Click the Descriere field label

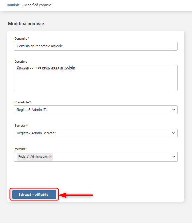pyautogui.click(x=21, y=62)
